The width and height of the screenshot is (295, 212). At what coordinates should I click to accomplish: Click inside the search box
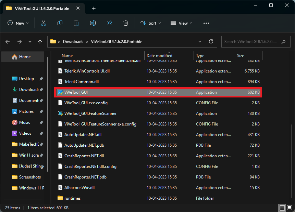[255, 41]
